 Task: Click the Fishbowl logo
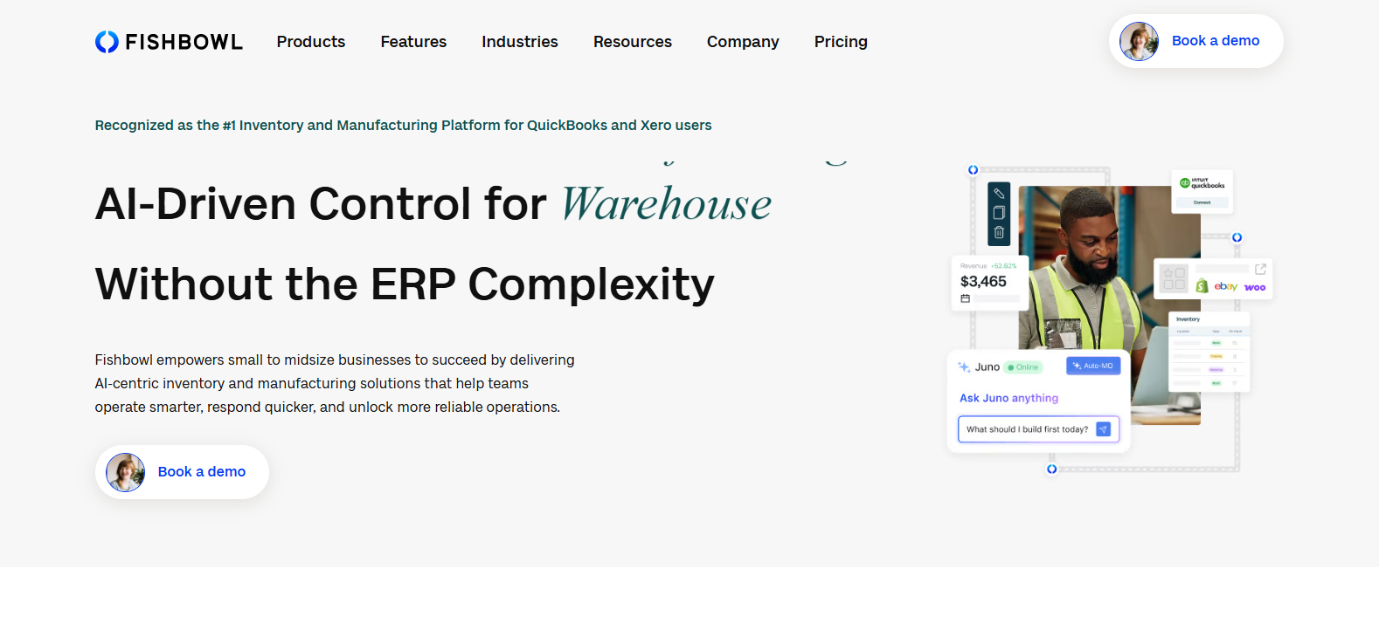[169, 42]
